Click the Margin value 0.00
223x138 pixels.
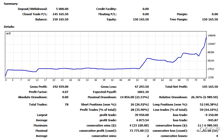click(215, 14)
